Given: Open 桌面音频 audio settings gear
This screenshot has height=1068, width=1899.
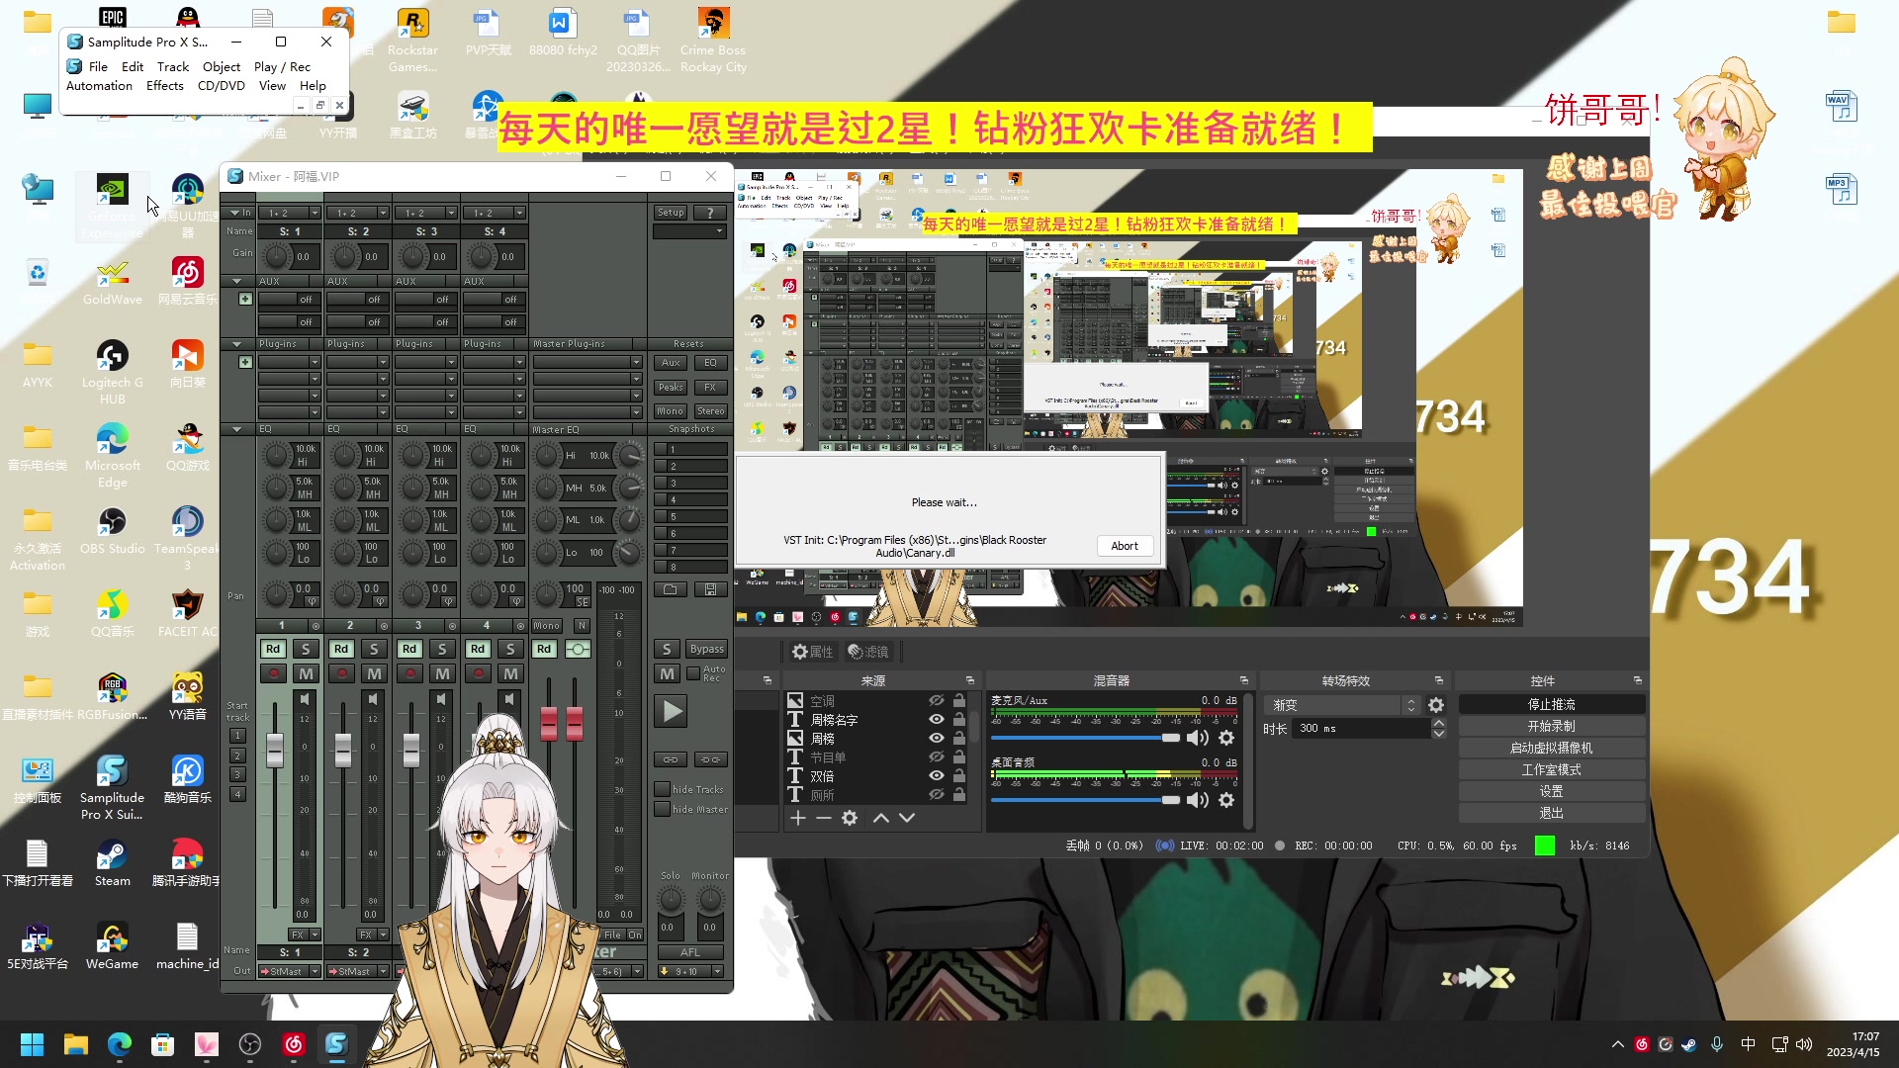Looking at the screenshot, I should pos(1226,800).
